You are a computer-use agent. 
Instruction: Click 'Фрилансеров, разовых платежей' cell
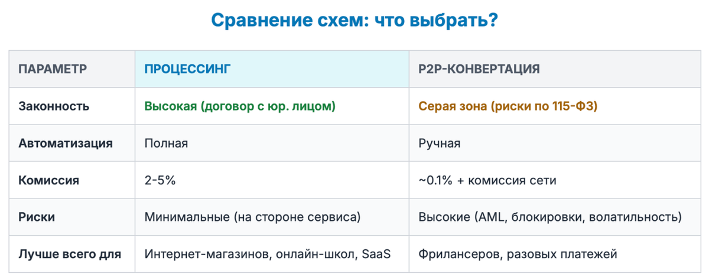518,254
